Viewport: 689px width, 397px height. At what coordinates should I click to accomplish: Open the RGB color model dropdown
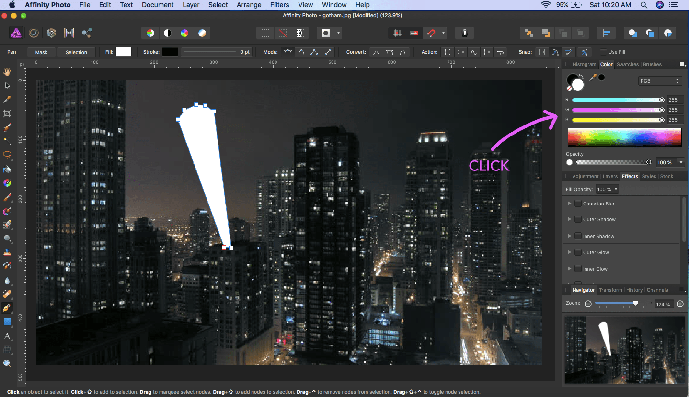click(660, 81)
